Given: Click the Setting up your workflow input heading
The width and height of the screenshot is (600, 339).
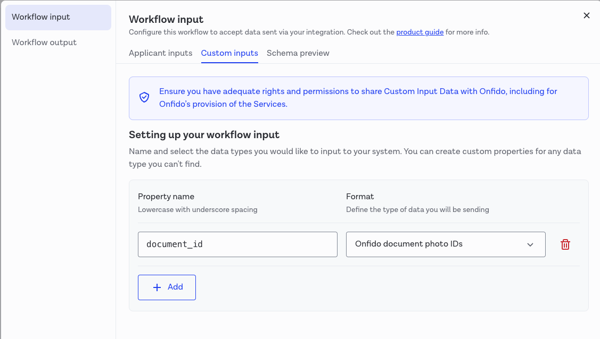Looking at the screenshot, I should click(204, 135).
